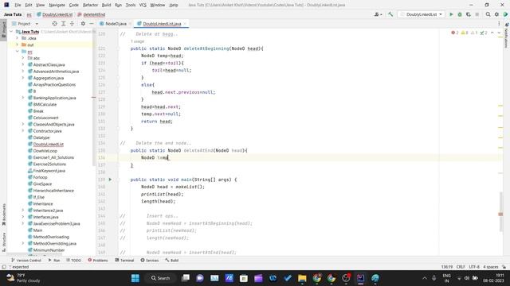The height and width of the screenshot is (286, 510).
Task: Open Windows Start menu
Action: pyautogui.click(x=135, y=278)
